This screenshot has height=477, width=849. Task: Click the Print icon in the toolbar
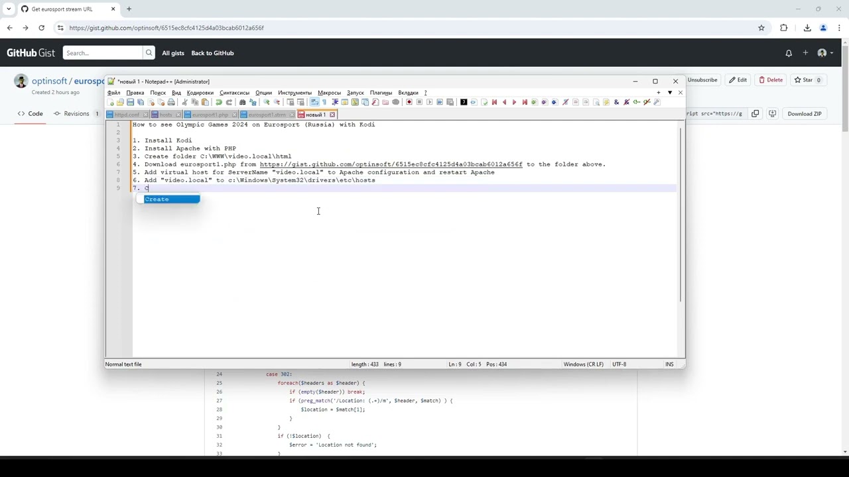tap(171, 103)
